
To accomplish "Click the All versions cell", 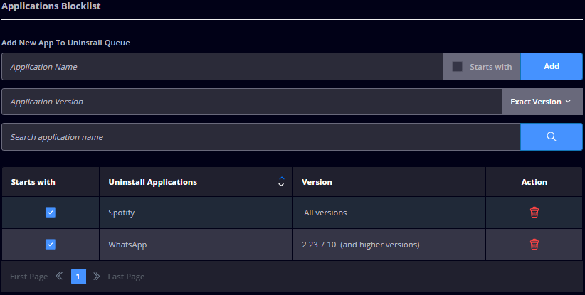I will 389,213.
